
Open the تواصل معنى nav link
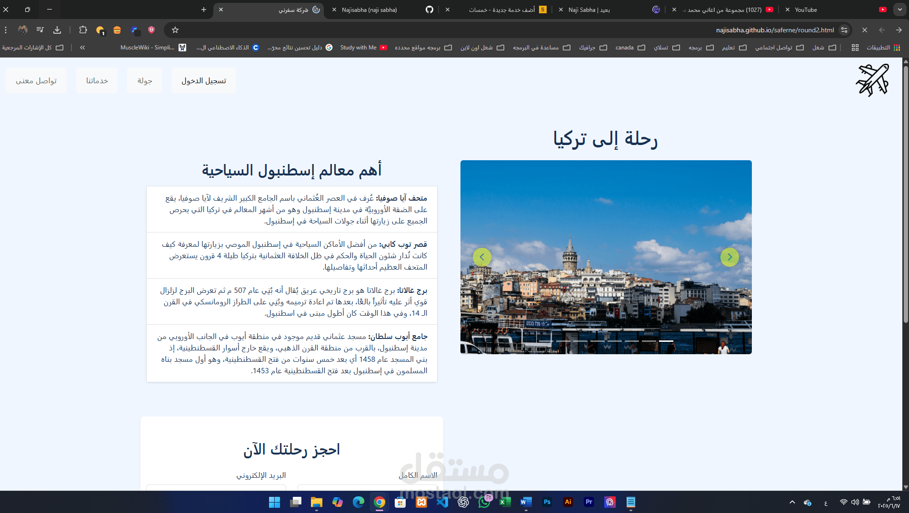(x=36, y=80)
